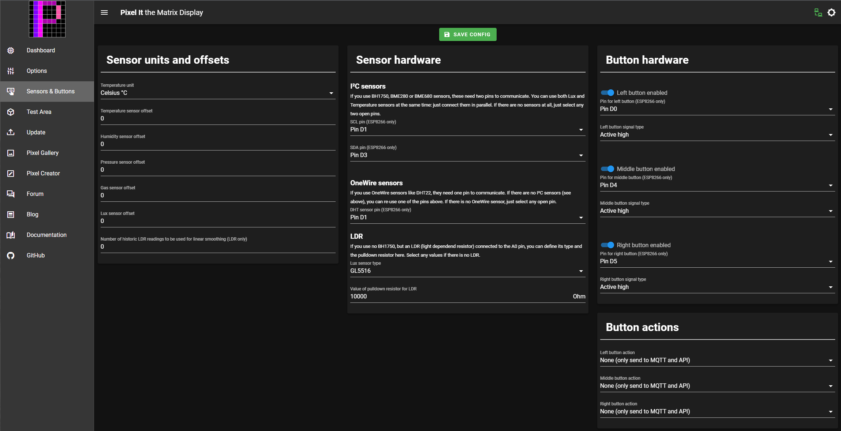
Task: Open the GitHub link
Action: pos(47,256)
